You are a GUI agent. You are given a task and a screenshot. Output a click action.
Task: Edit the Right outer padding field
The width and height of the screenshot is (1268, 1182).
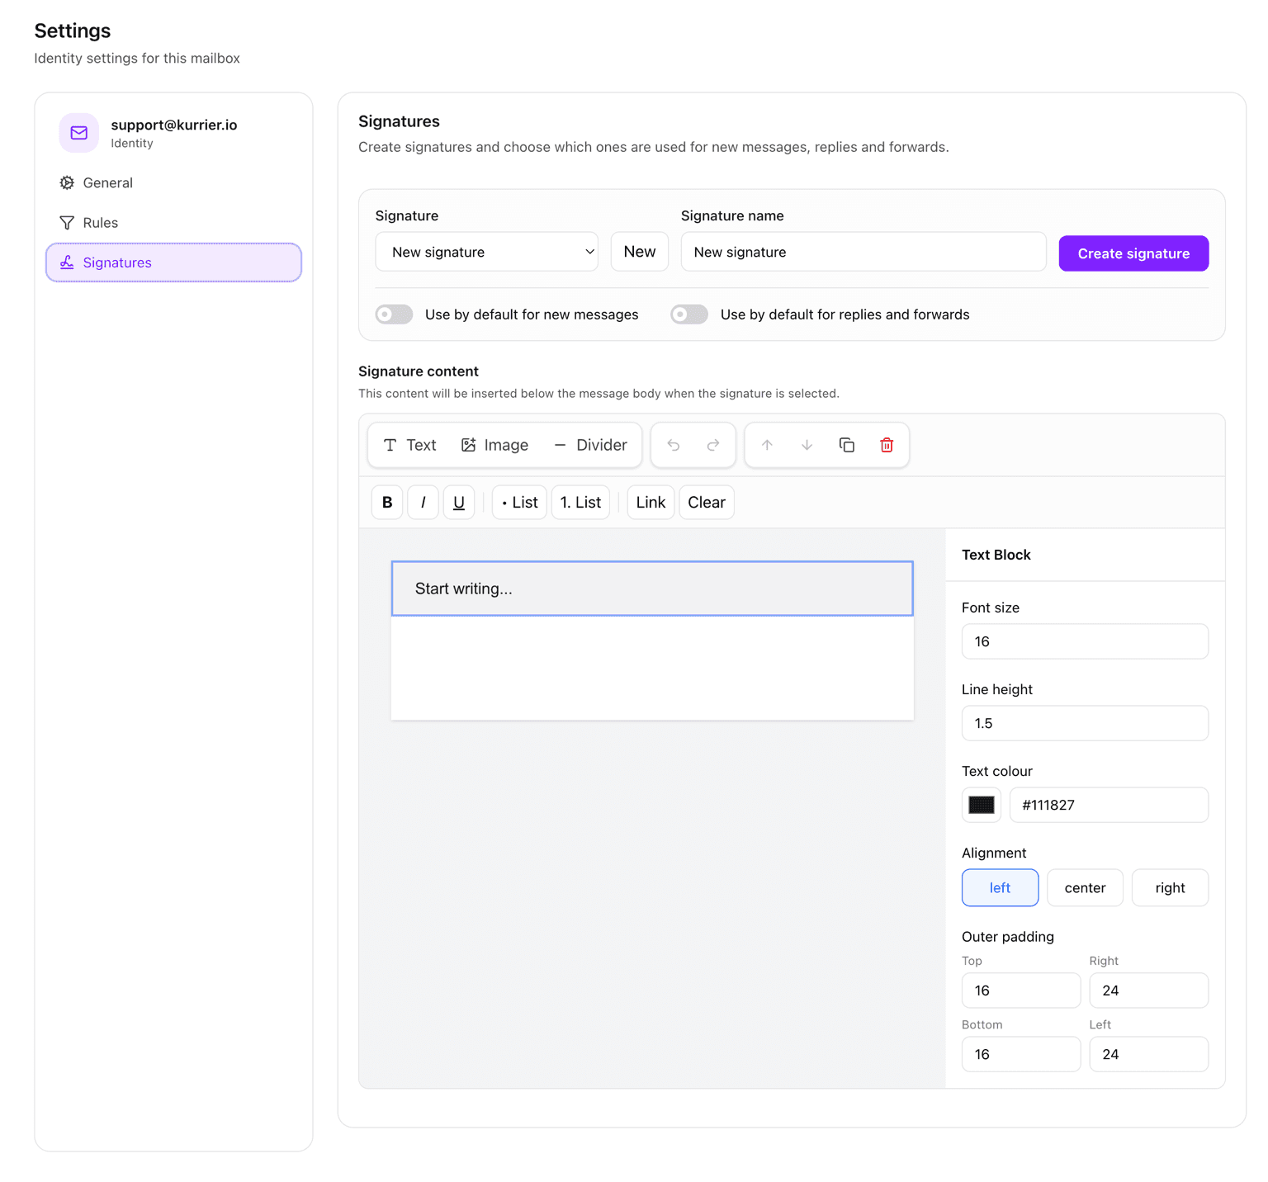point(1149,991)
